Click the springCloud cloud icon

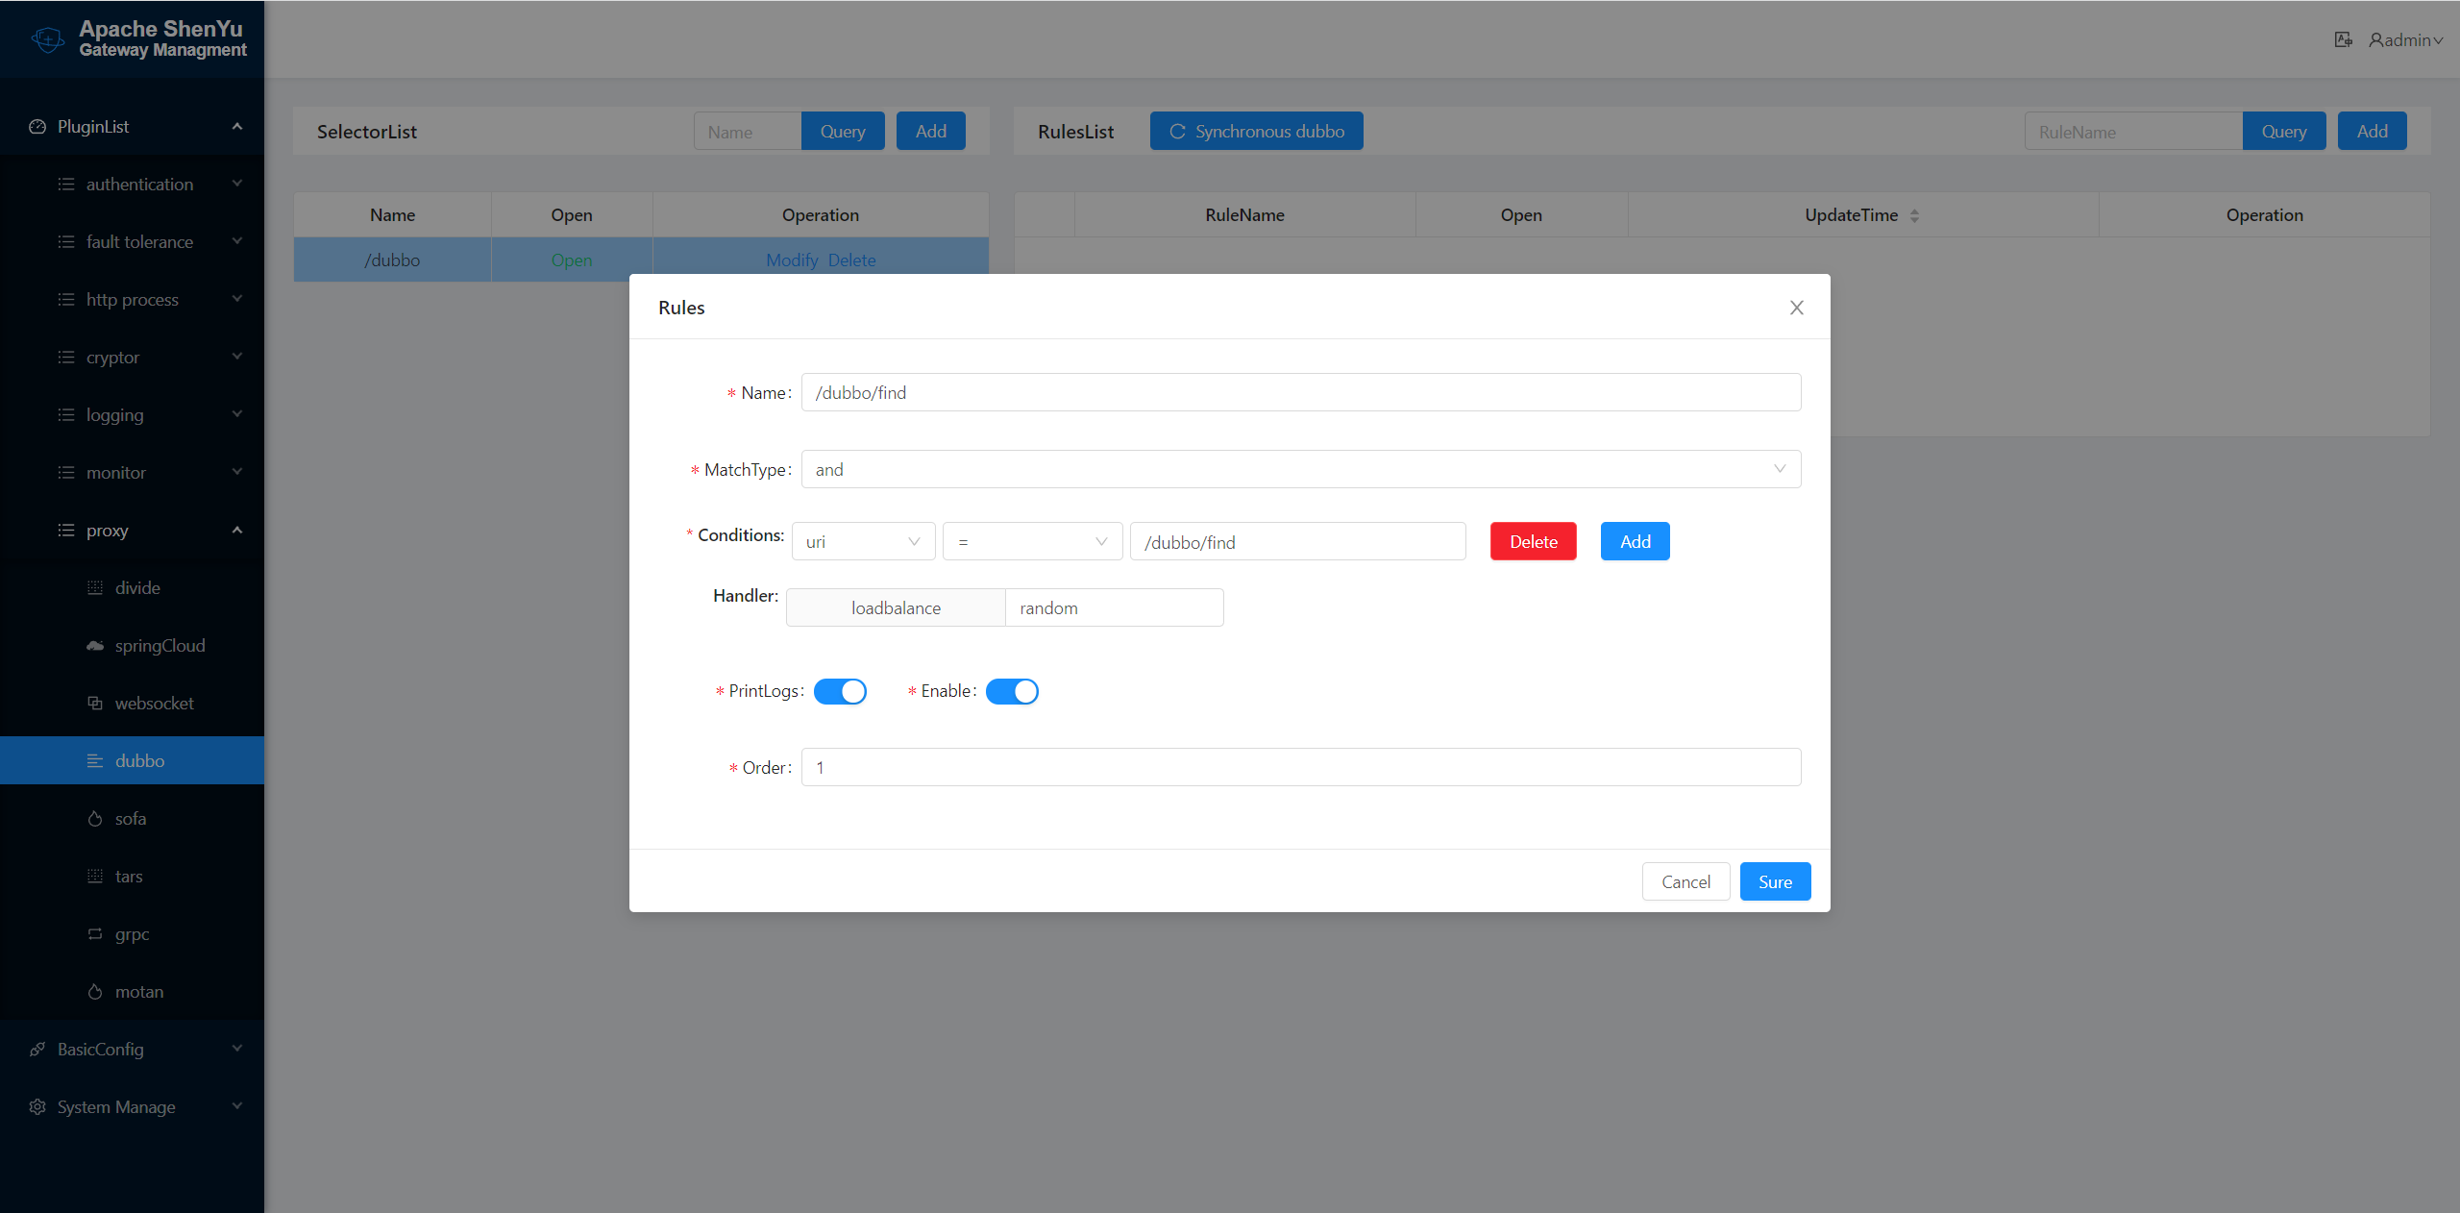coord(95,646)
